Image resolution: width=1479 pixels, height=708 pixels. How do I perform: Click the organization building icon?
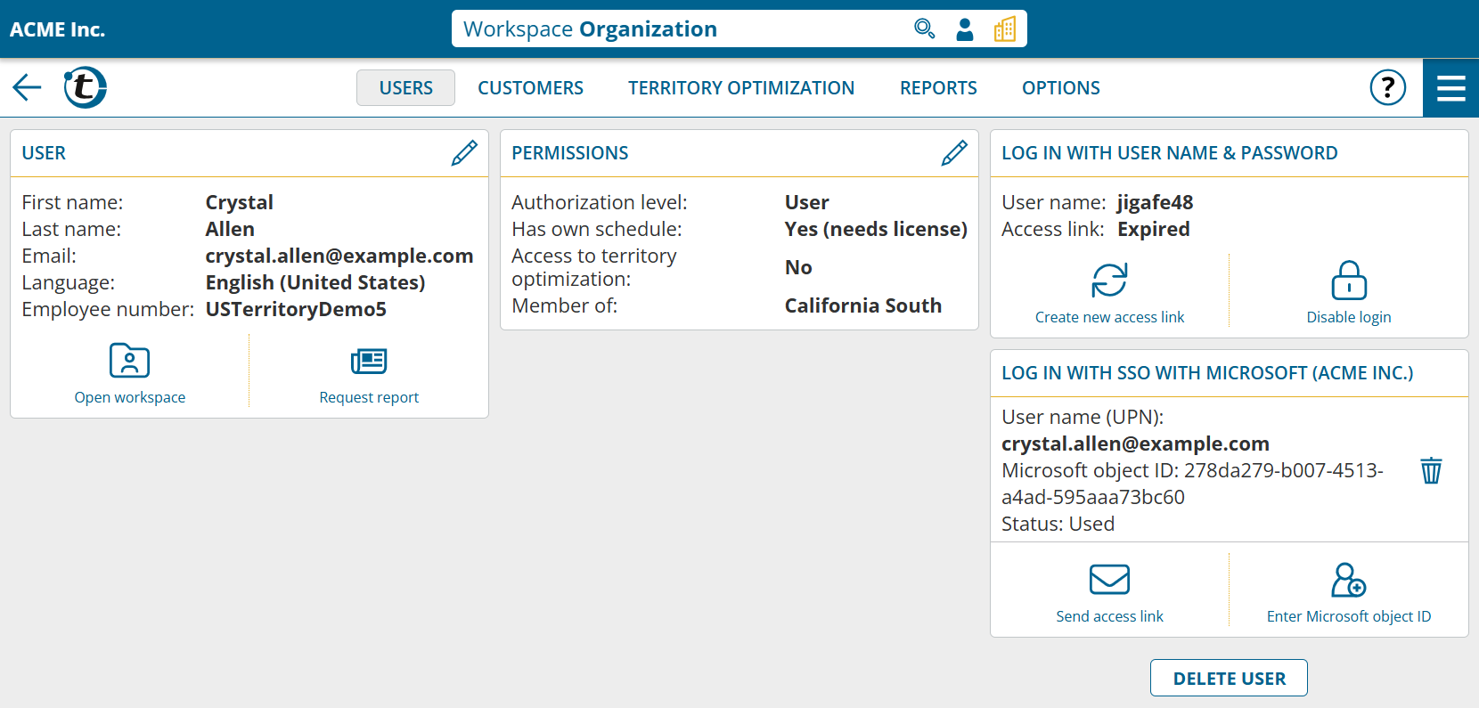[1005, 29]
